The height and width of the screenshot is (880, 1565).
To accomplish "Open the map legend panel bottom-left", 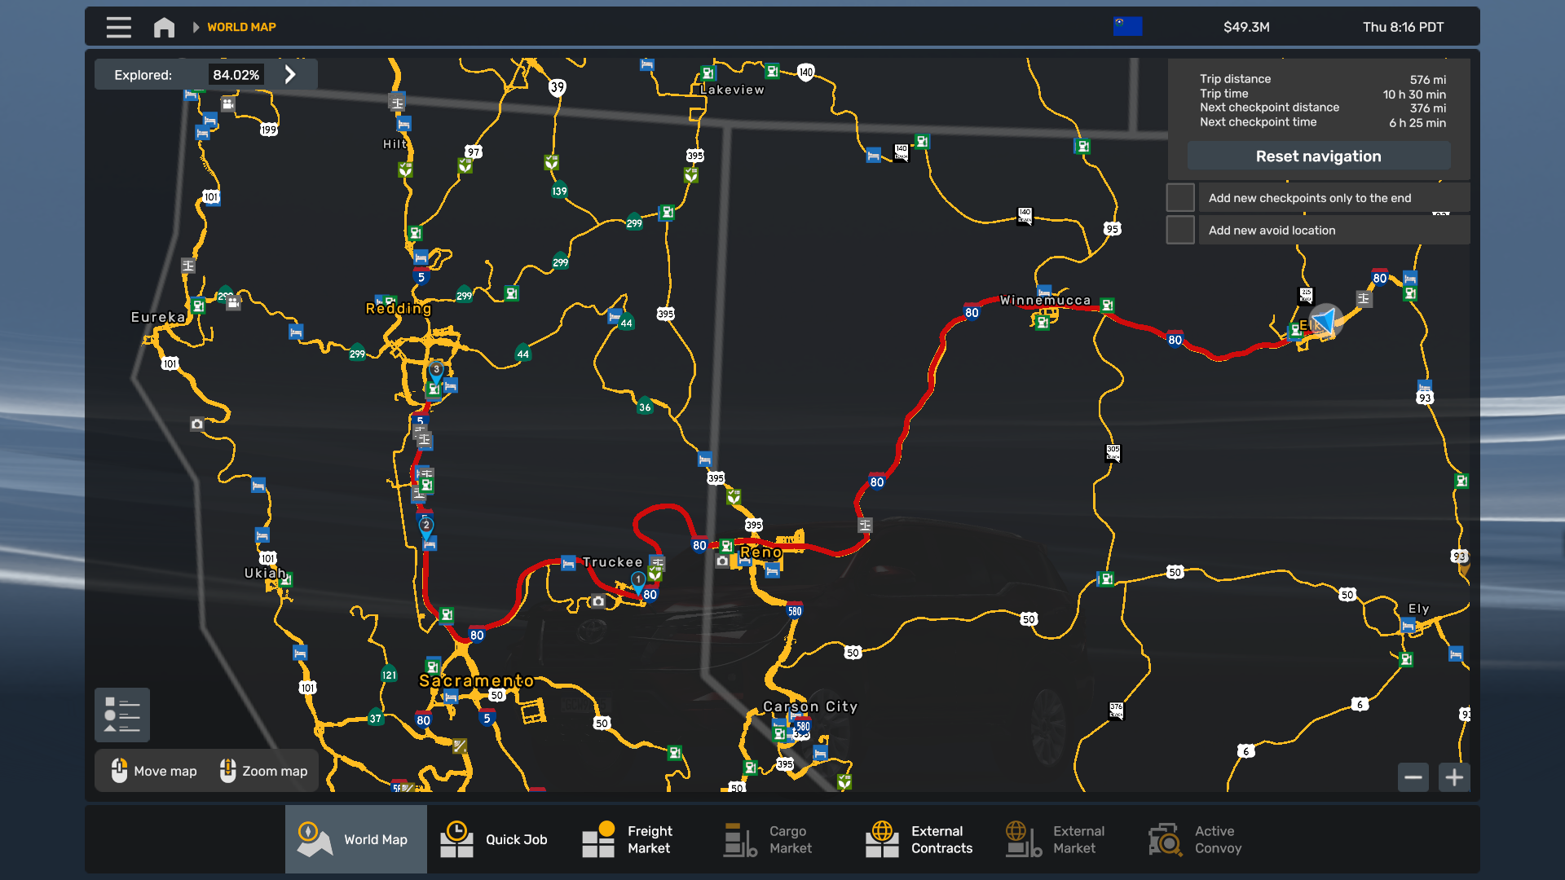I will [x=121, y=715].
